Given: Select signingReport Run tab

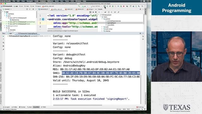Looking at the screenshot, I should (x=27, y=33).
